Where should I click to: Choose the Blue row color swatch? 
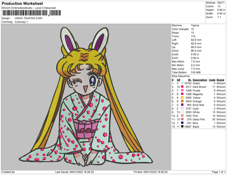182,123
